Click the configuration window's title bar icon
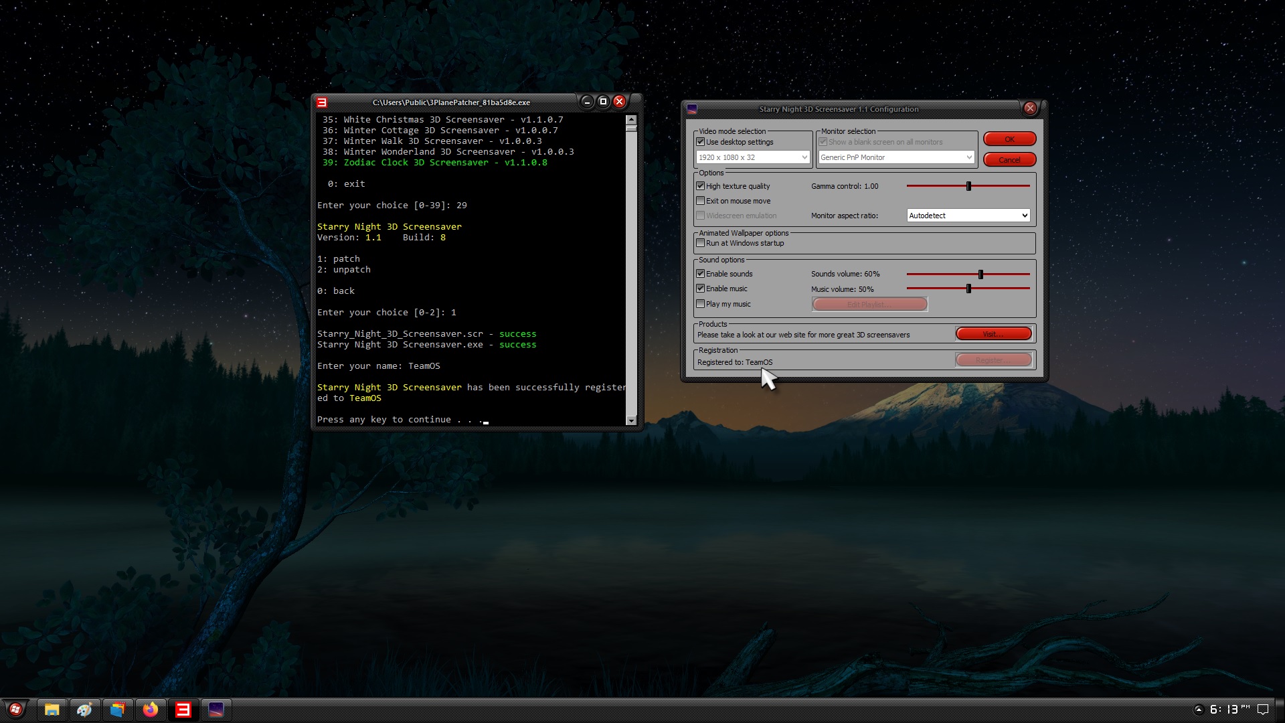Viewport: 1285px width, 723px height. click(692, 109)
